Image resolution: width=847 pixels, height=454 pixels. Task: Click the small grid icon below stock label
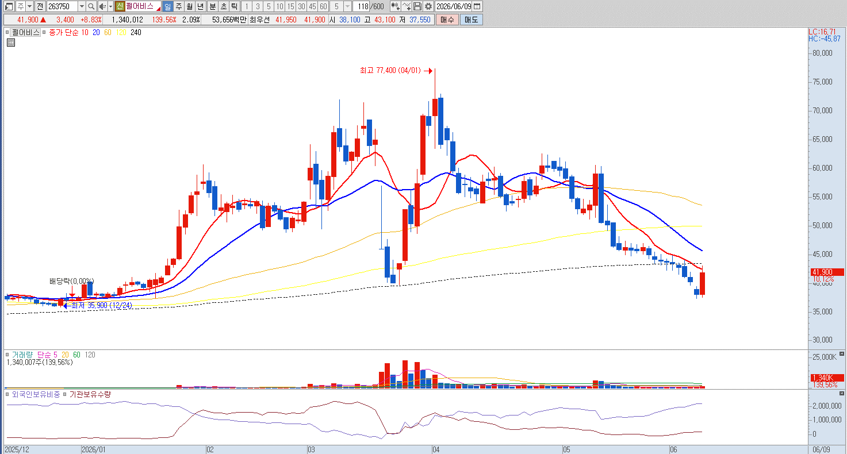pyautogui.click(x=11, y=43)
